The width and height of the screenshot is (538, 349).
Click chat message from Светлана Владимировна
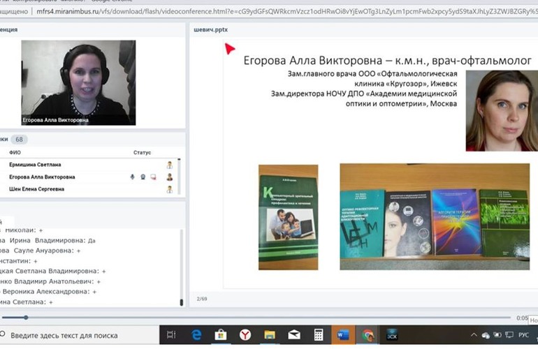pyautogui.click(x=53, y=271)
